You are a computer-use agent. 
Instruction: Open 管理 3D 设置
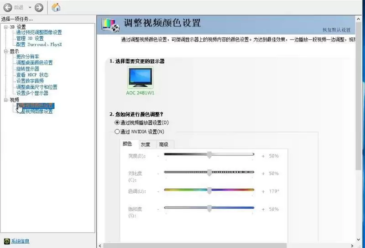(30, 38)
